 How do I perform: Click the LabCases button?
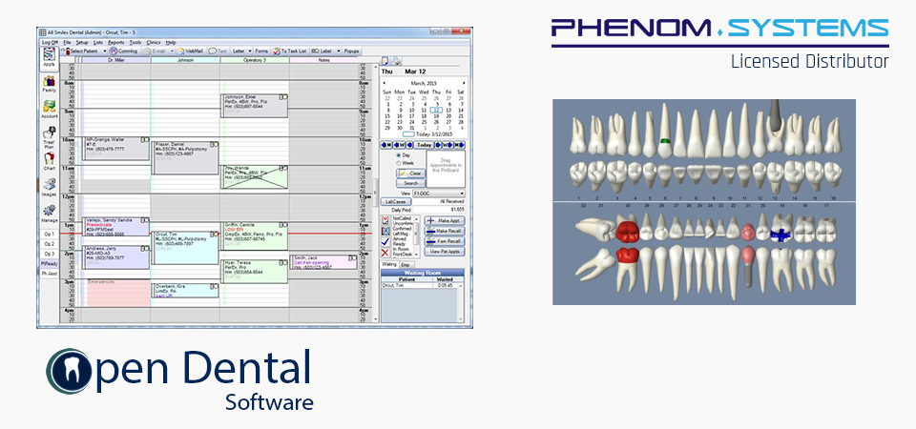pos(395,201)
